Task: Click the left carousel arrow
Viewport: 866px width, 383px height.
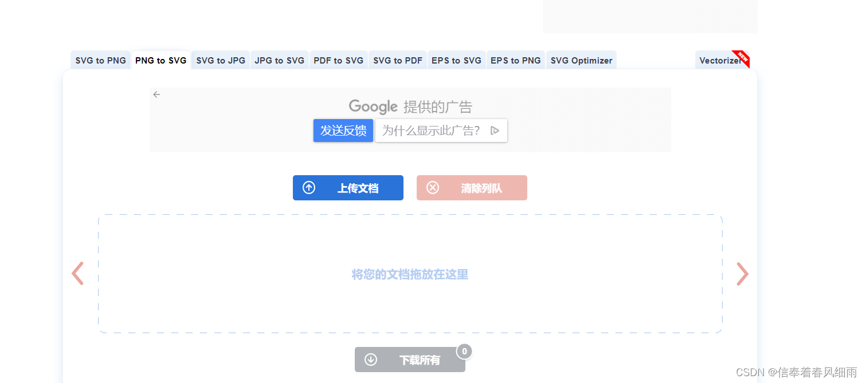Action: click(78, 274)
